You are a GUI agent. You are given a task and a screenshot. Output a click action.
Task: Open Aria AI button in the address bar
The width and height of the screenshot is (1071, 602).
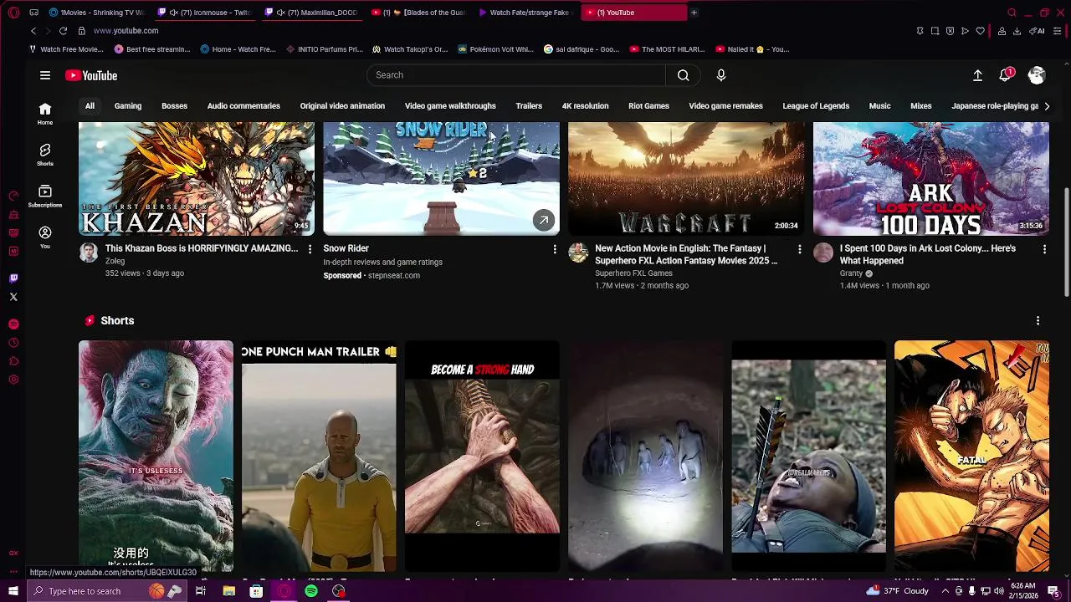(x=1037, y=31)
